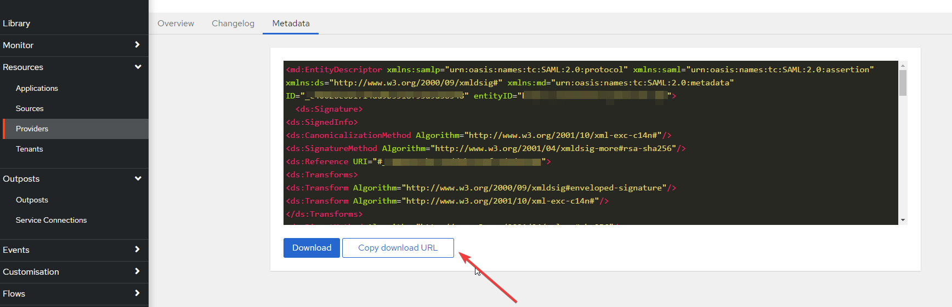Expand the Flows section chevron
This screenshot has width=952, height=307.
pyautogui.click(x=137, y=293)
